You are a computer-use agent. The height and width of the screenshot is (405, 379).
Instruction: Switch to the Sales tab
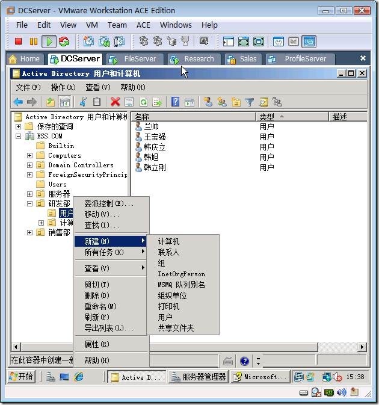tap(243, 59)
